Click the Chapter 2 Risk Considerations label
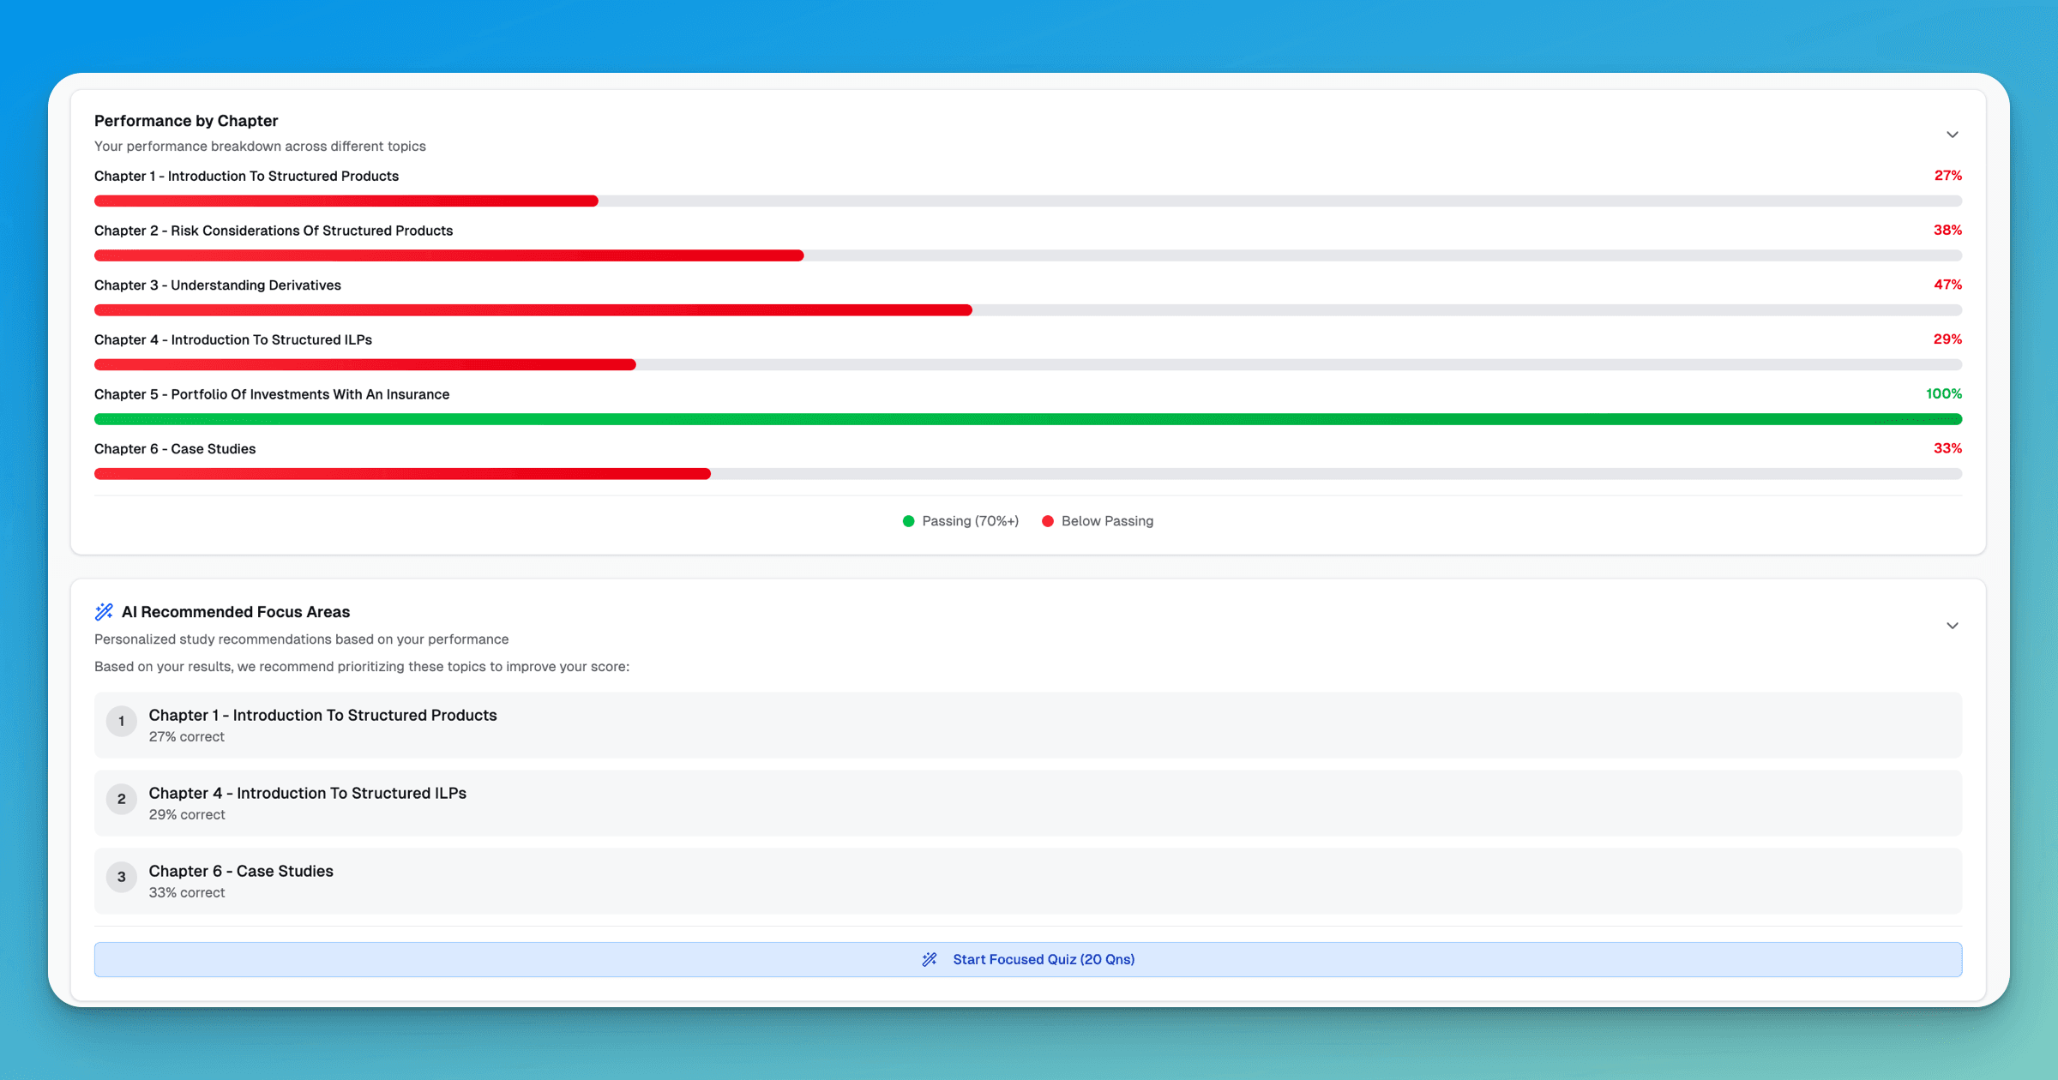2058x1080 pixels. tap(273, 231)
